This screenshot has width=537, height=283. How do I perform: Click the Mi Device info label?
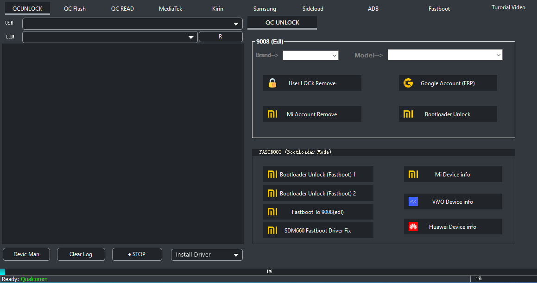point(452,175)
